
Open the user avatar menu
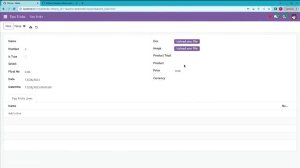[x=294, y=17]
